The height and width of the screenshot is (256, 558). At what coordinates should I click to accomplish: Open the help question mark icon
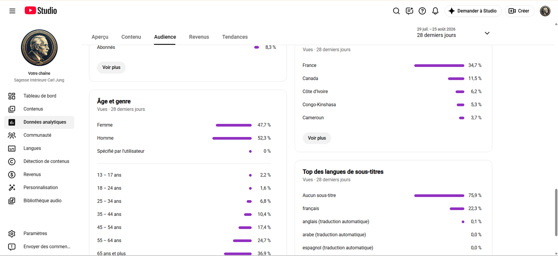tap(422, 11)
